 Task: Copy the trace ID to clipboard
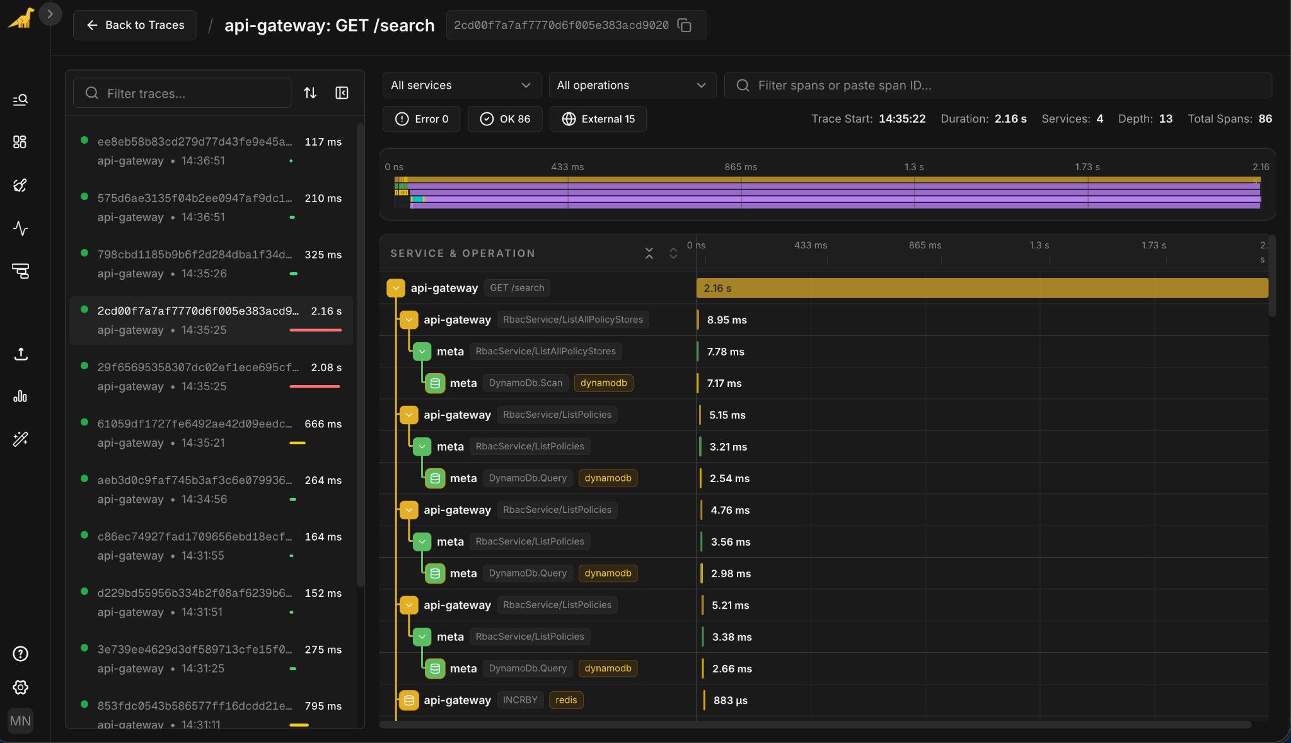coord(685,25)
